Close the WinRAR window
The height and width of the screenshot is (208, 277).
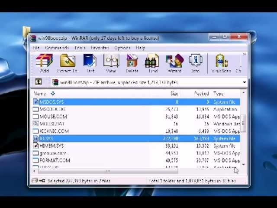click(239, 37)
